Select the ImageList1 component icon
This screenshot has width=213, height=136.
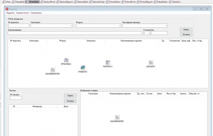point(83,68)
